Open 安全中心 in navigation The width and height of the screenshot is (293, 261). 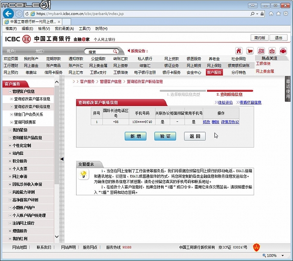194,72
